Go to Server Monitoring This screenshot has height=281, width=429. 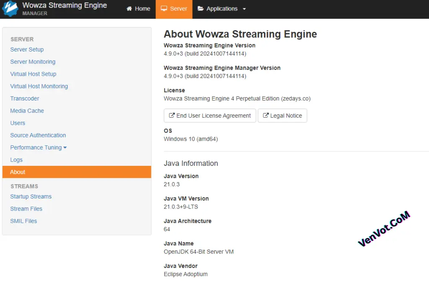(33, 62)
